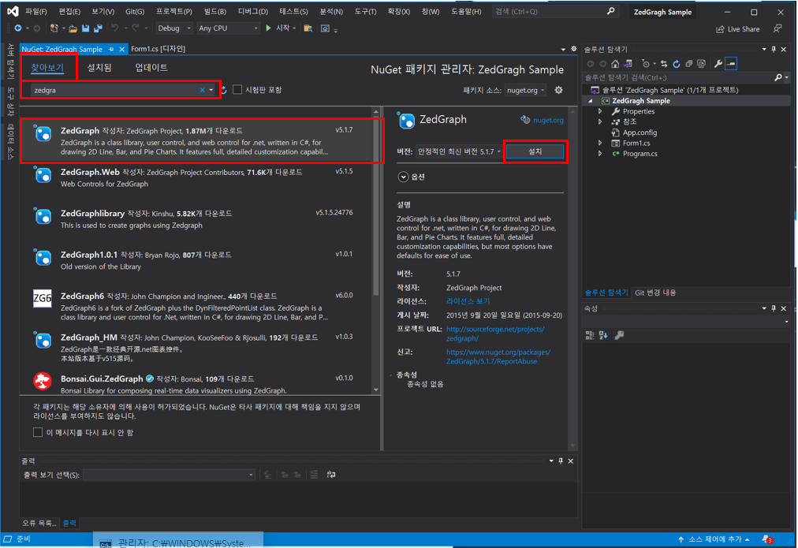Click the Home icon in Solution Explorer
798x548 pixels.
pyautogui.click(x=615, y=64)
